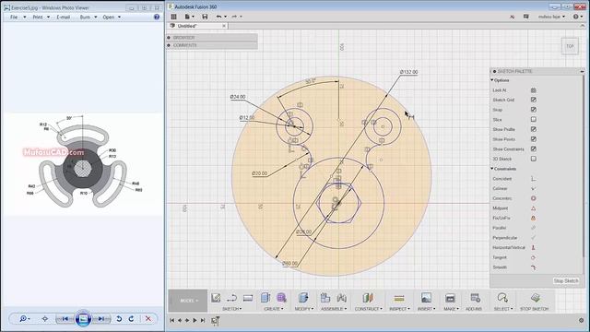590x332 pixels.
Task: Click the New Component icon in Assemble
Action: click(x=325, y=298)
